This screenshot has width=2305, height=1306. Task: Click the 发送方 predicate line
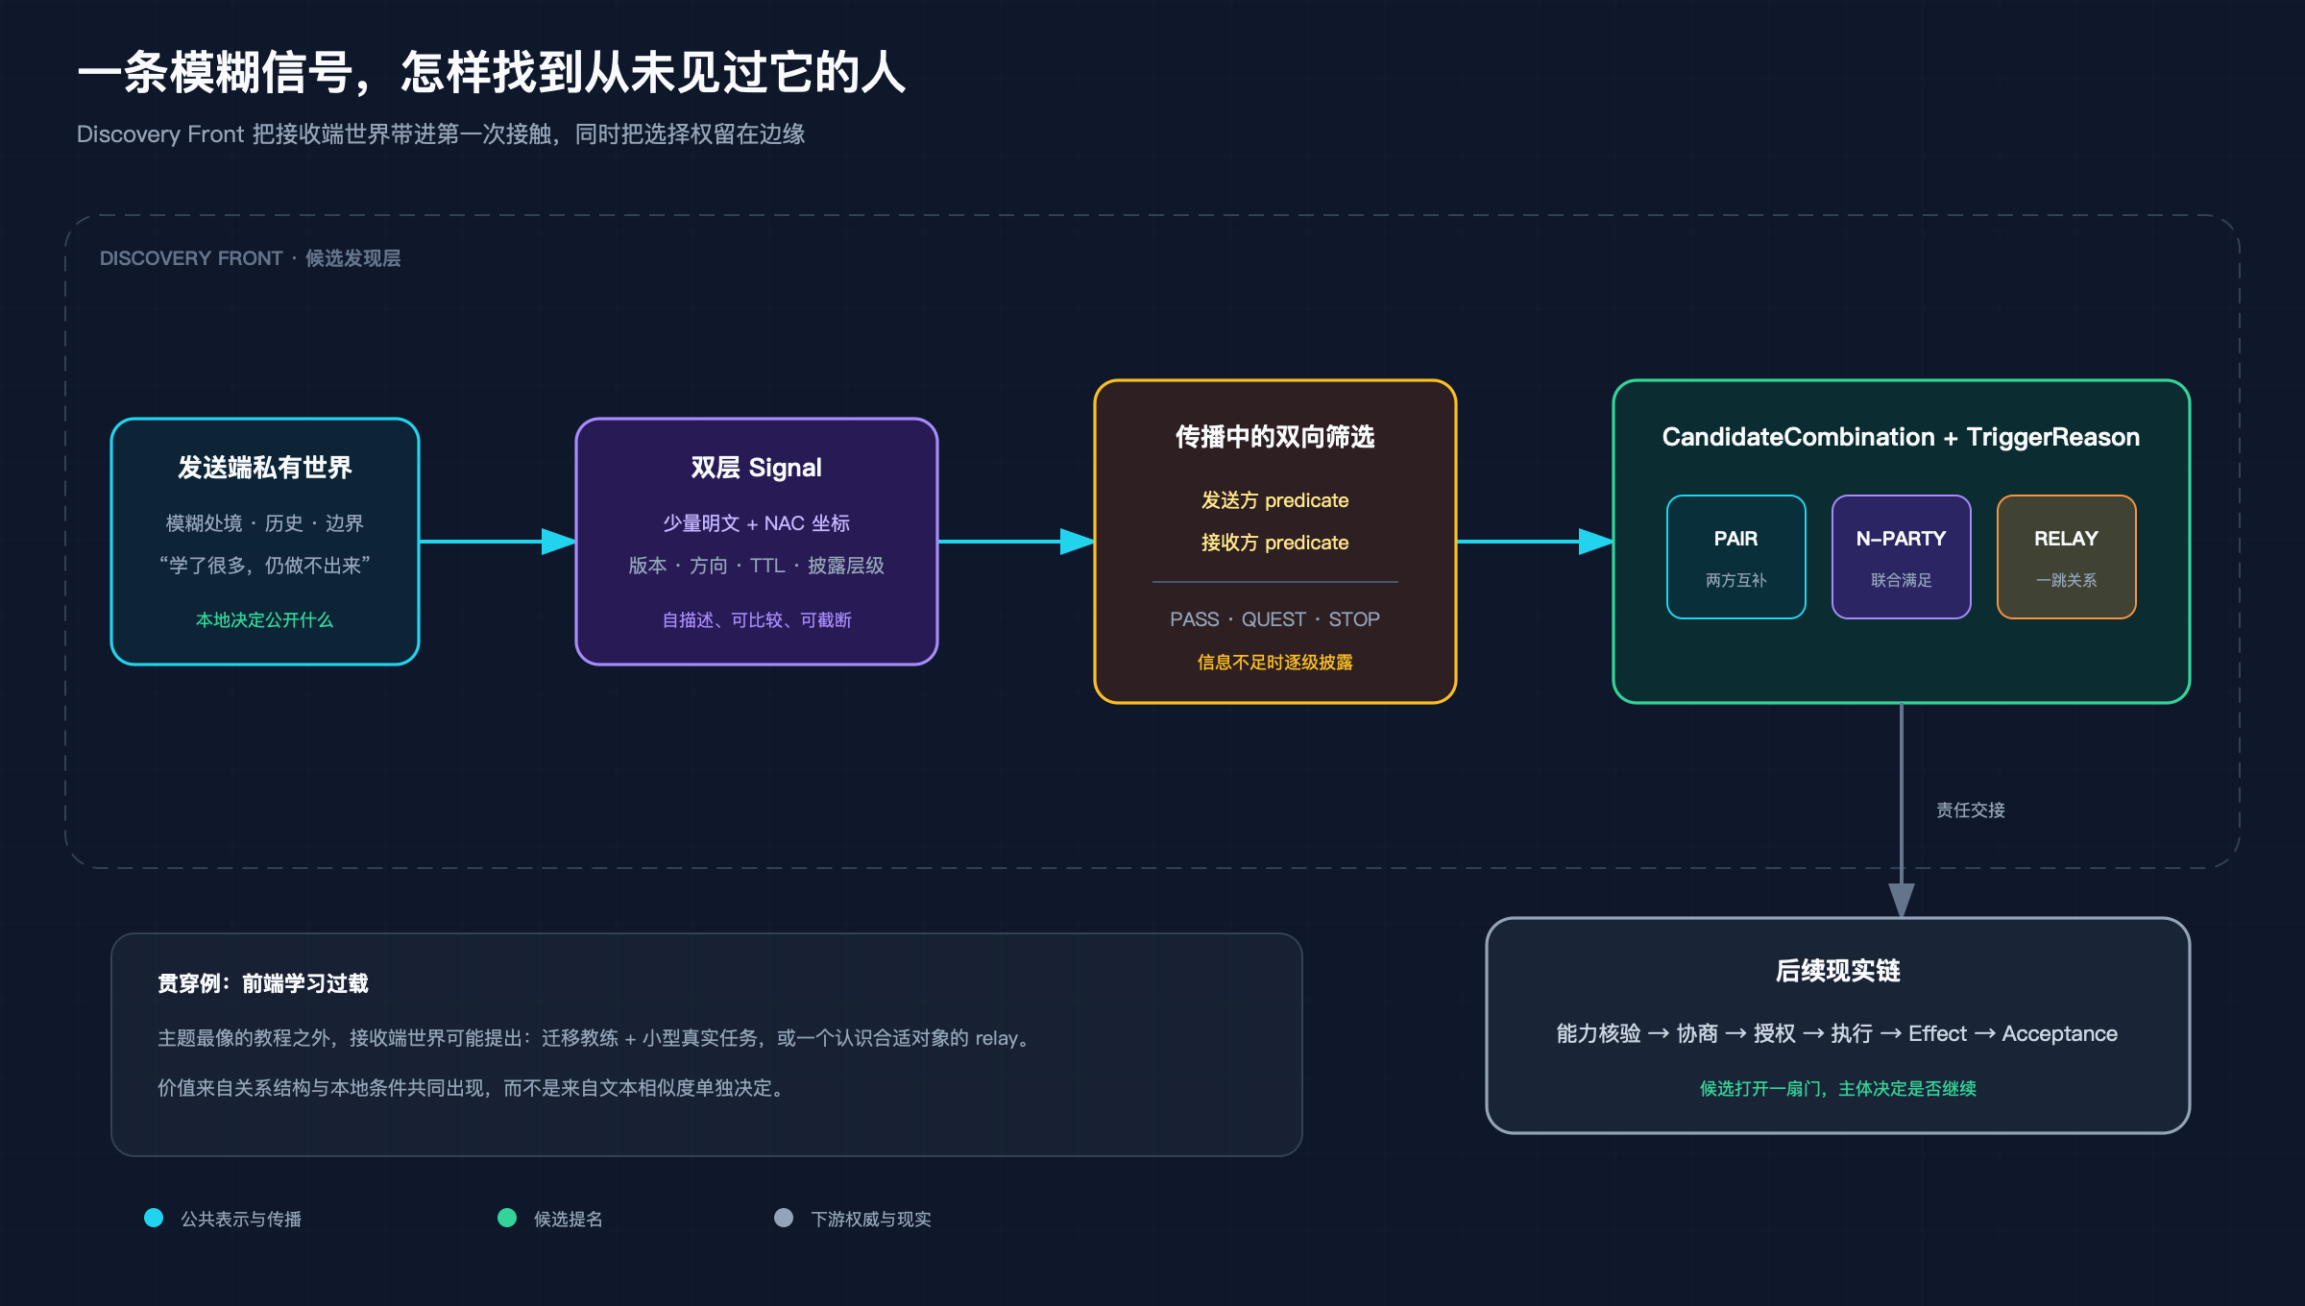coord(1275,500)
